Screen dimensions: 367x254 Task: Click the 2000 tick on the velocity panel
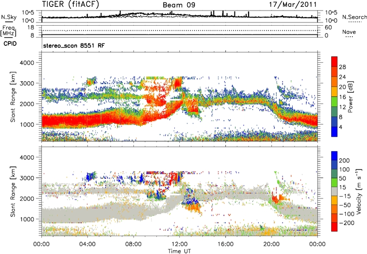(x=27, y=199)
